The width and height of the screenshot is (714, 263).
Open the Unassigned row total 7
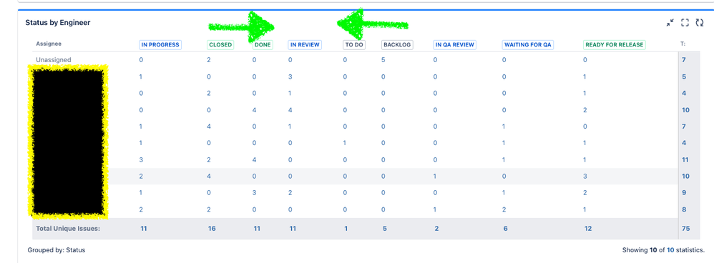coord(684,59)
